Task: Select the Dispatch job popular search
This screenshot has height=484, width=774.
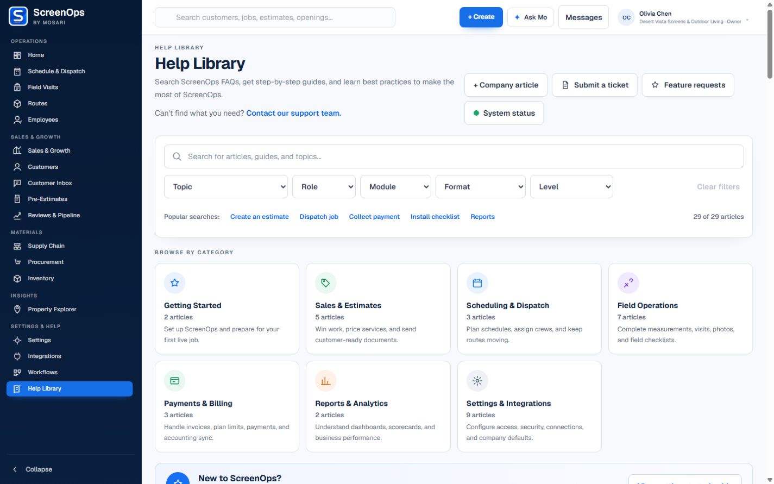Action: coord(319,217)
